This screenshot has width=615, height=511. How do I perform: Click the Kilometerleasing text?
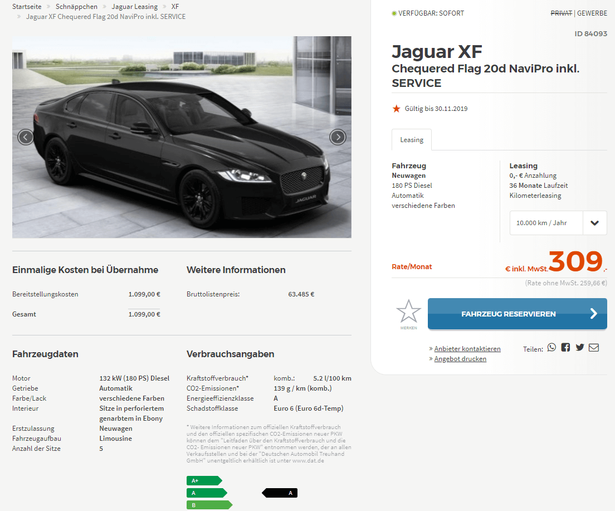pyautogui.click(x=535, y=196)
